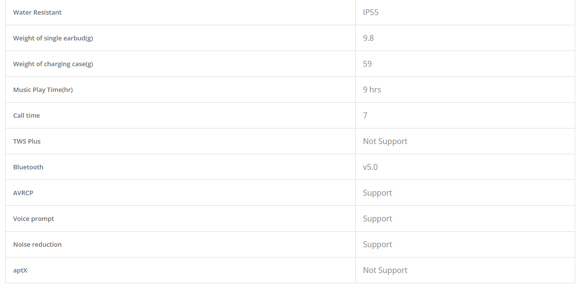Click the Music Play Time(hr) label
This screenshot has width=584, height=291.
pos(43,90)
